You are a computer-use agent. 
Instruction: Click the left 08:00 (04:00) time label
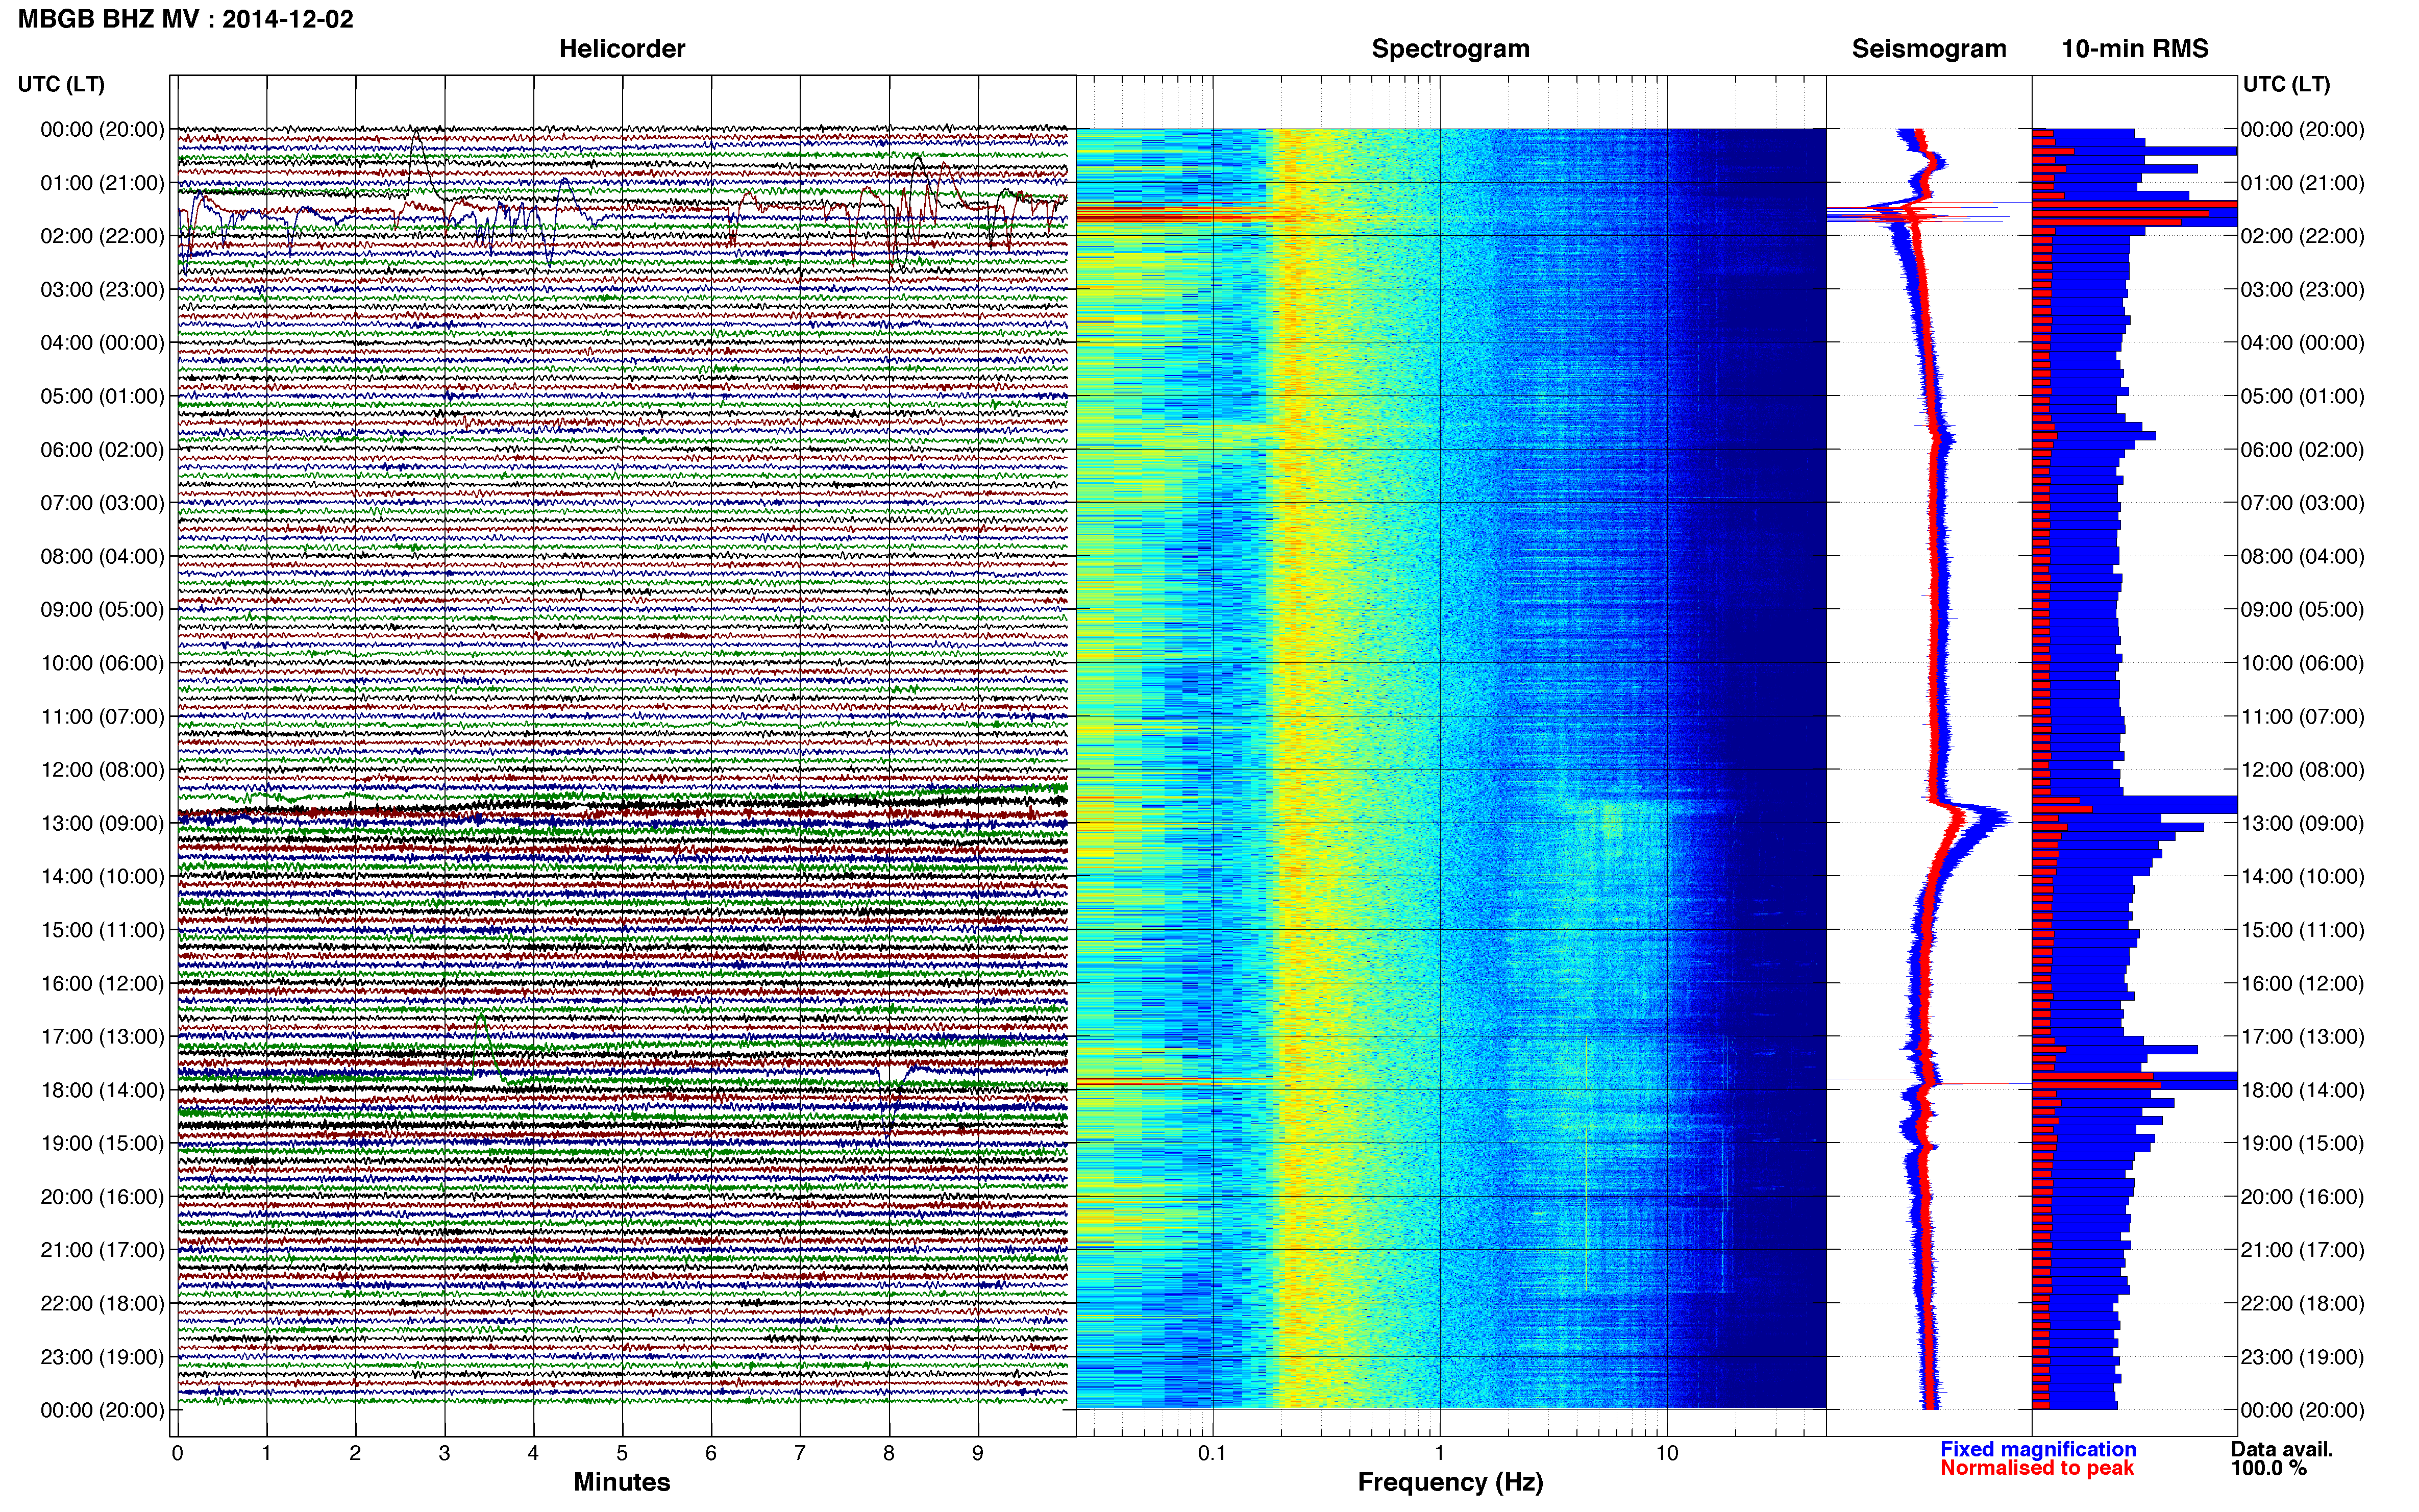[102, 556]
